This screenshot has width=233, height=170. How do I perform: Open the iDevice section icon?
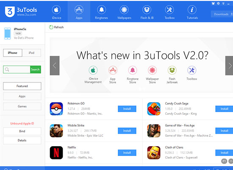click(56, 10)
